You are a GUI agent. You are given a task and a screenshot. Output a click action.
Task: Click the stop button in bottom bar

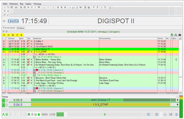[x=148, y=114]
